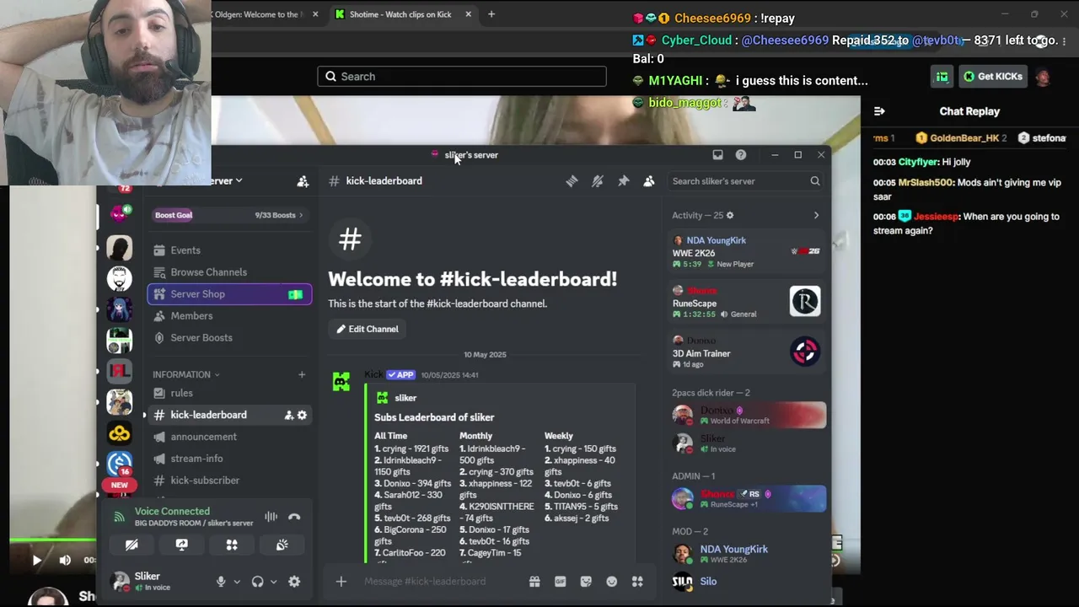The height and width of the screenshot is (607, 1079).
Task: Search sliker's server field
Action: point(745,181)
